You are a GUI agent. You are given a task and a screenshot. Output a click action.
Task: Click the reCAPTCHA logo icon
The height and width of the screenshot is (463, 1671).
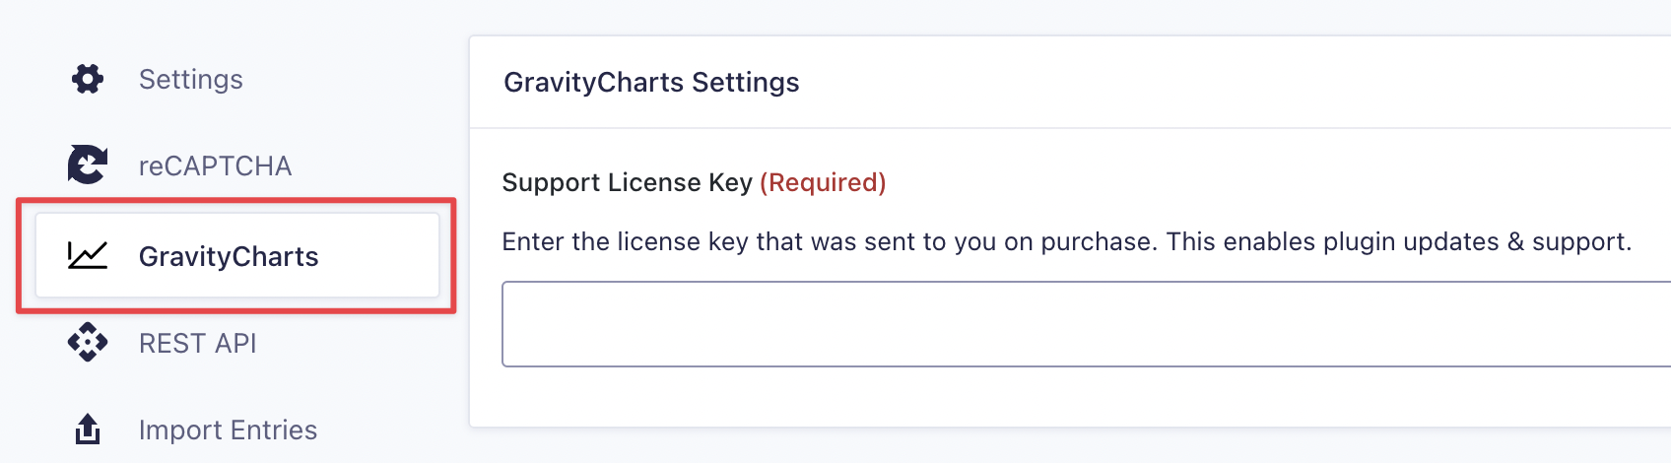pos(88,165)
